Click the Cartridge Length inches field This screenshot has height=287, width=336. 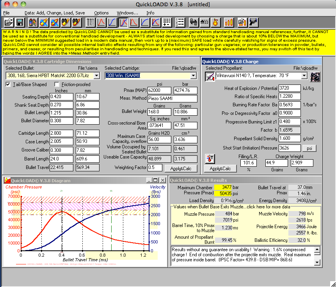click(x=61, y=133)
